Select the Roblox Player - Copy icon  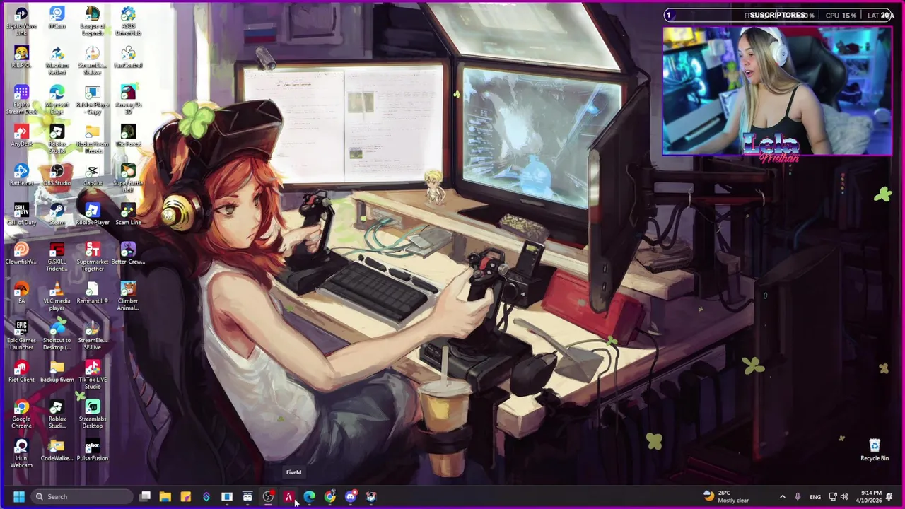click(x=93, y=100)
